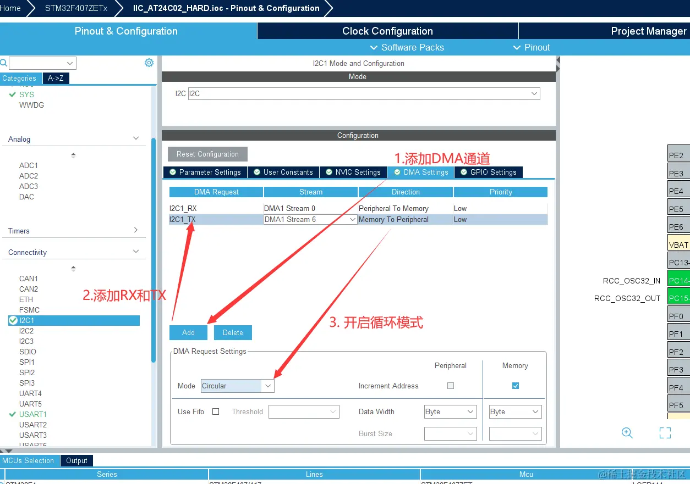Click the Add button
Image resolution: width=690 pixels, height=484 pixels.
pyautogui.click(x=188, y=332)
